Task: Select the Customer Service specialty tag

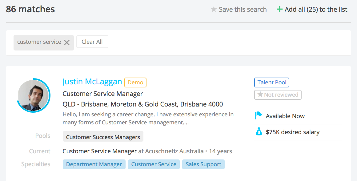Action: (x=154, y=164)
